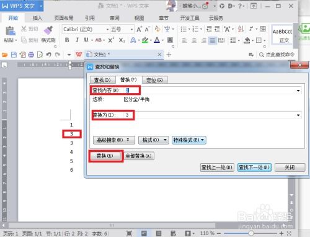Open the 引用 ribbon tab
This screenshot has width=310, height=237.
[x=90, y=18]
